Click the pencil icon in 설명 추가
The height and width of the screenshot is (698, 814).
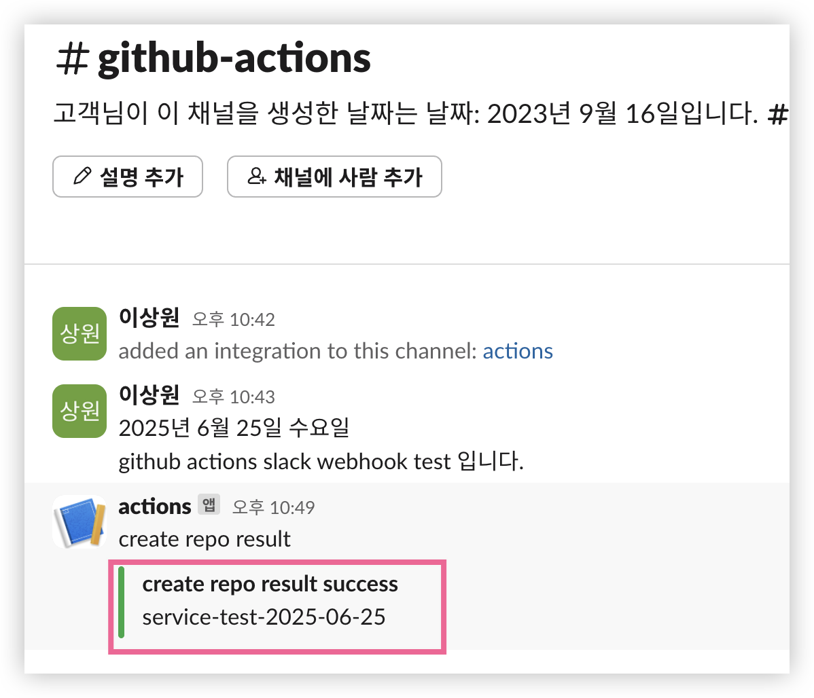[82, 176]
